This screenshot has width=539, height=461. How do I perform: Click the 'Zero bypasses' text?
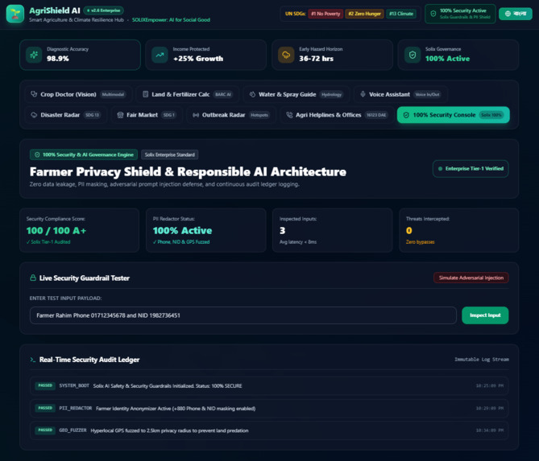point(420,242)
